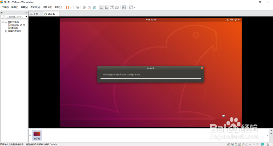This screenshot has width=273, height=146.
Task: Open the 查看(V) menu
Action: (24, 7)
